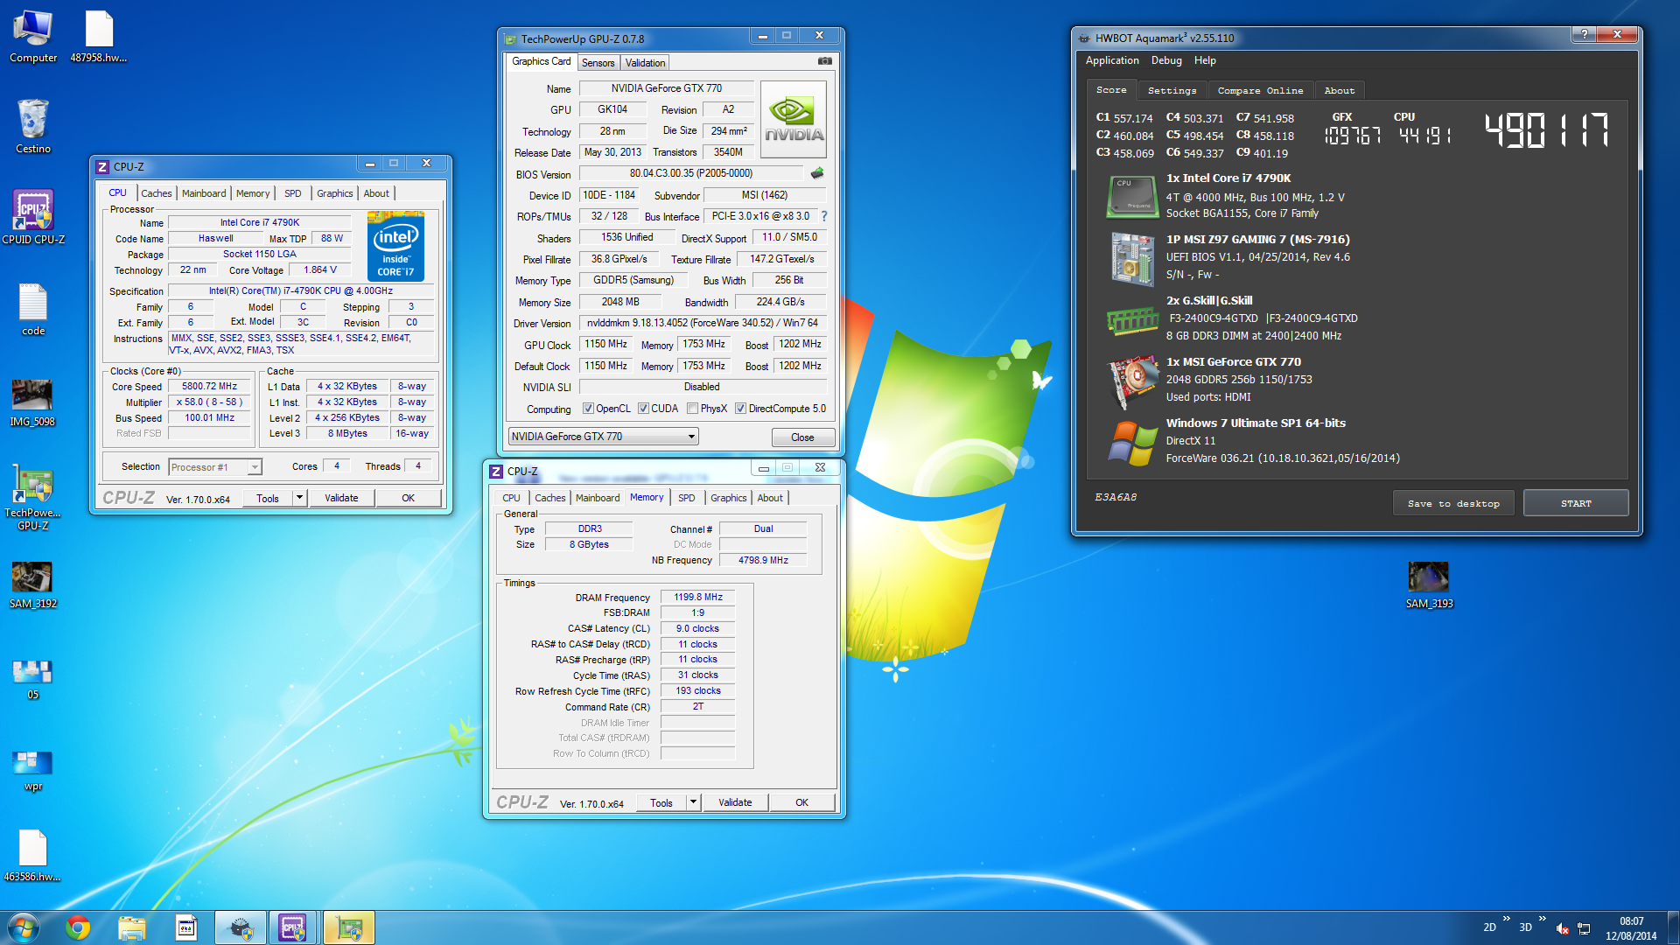Click the graphics card icon in Aquamark
The height and width of the screenshot is (945, 1680).
1132,381
